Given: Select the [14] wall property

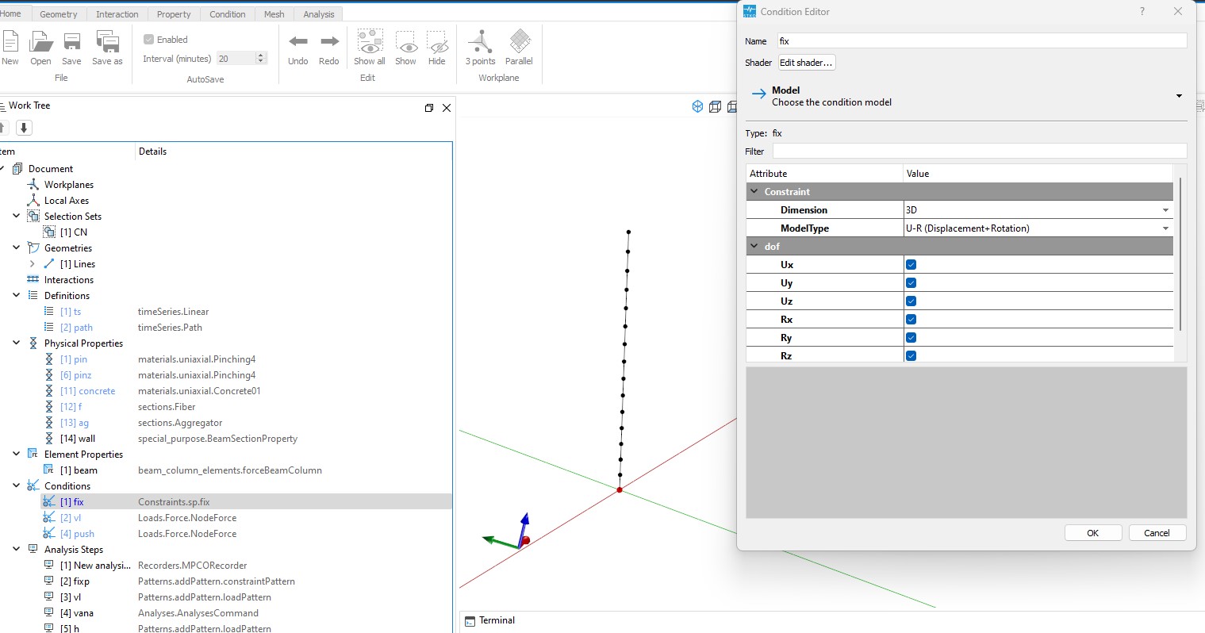Looking at the screenshot, I should pos(78,439).
